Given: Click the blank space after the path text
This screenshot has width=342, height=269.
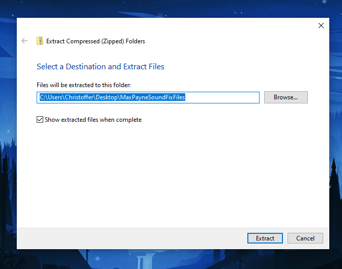Looking at the screenshot, I should pyautogui.click(x=224, y=97).
